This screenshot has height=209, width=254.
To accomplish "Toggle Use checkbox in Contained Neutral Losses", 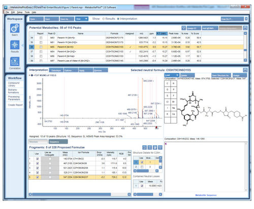I will click(142, 186).
